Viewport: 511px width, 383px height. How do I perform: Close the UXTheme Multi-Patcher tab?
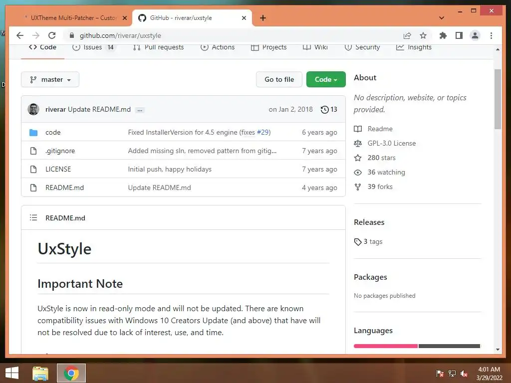(124, 18)
